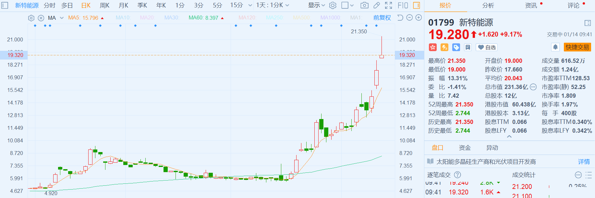Select the 季K quarterly chart
The height and width of the screenshot is (198, 595).
pos(142,5)
